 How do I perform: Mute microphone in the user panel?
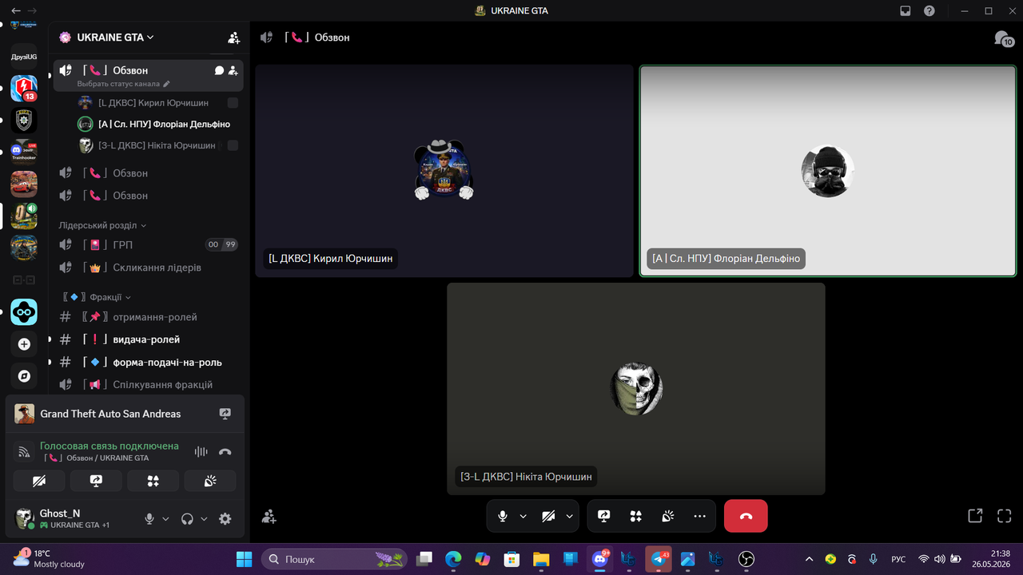[x=149, y=519]
